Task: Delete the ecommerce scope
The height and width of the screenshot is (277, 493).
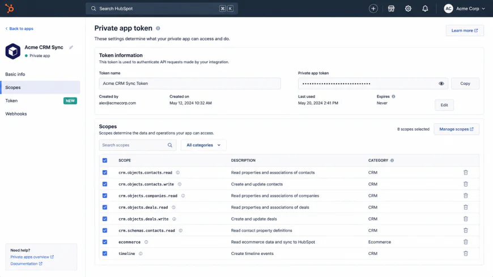Action: coord(466,242)
